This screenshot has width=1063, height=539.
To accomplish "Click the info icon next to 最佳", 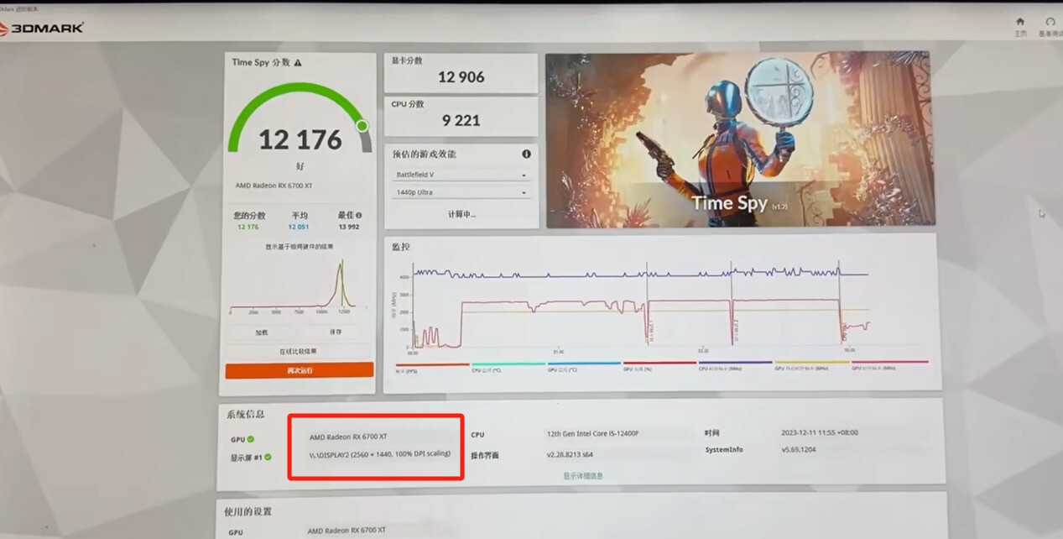I will [x=359, y=215].
